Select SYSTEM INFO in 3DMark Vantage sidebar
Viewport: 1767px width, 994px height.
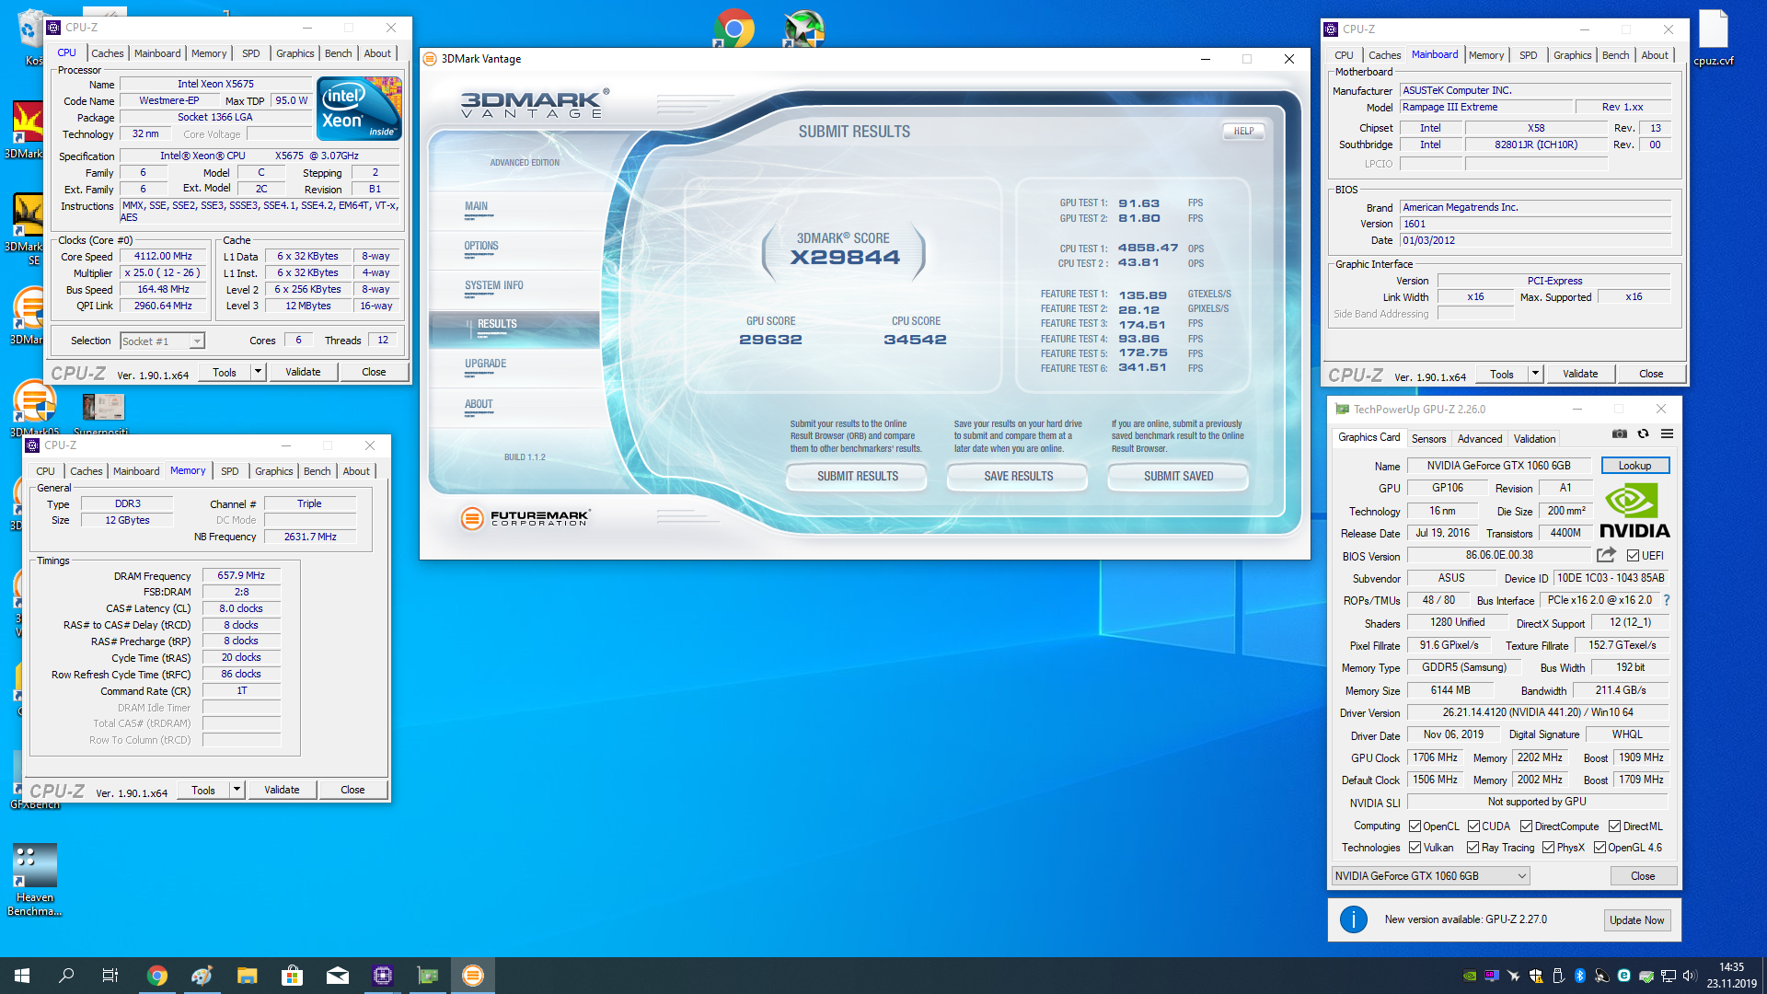pos(493,286)
